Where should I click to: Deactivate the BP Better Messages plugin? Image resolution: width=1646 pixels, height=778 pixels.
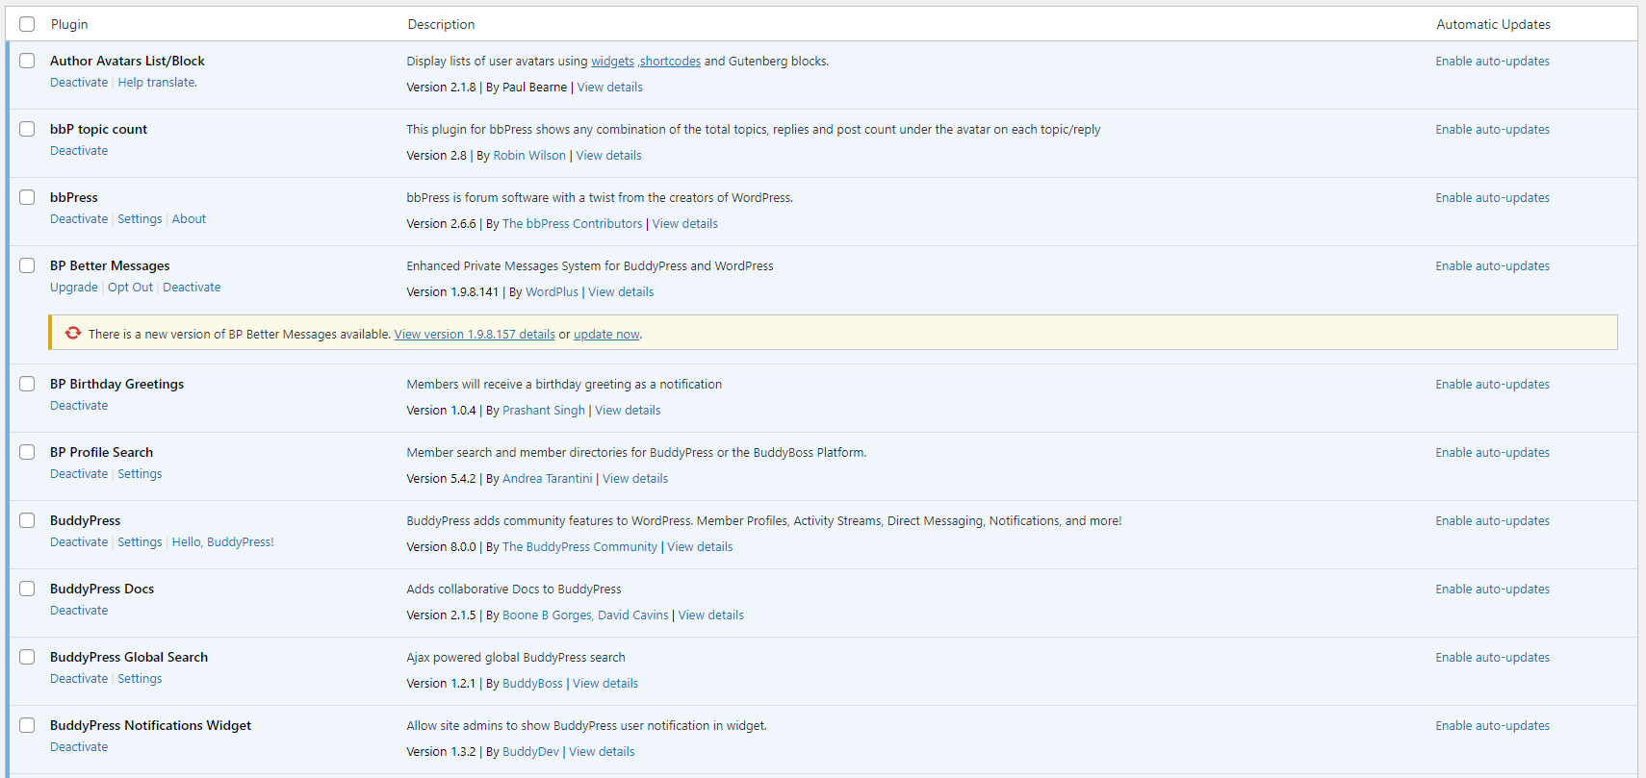pyautogui.click(x=192, y=288)
